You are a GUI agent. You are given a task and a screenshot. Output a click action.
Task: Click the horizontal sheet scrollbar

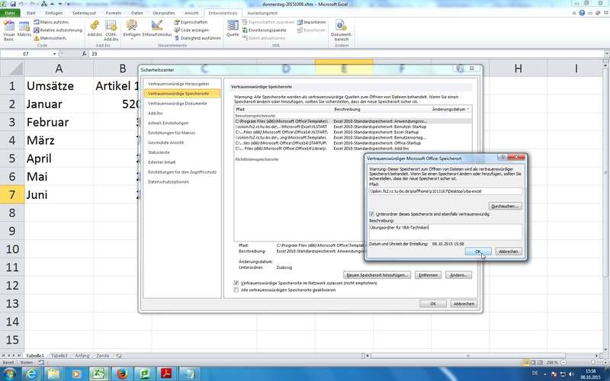468,356
